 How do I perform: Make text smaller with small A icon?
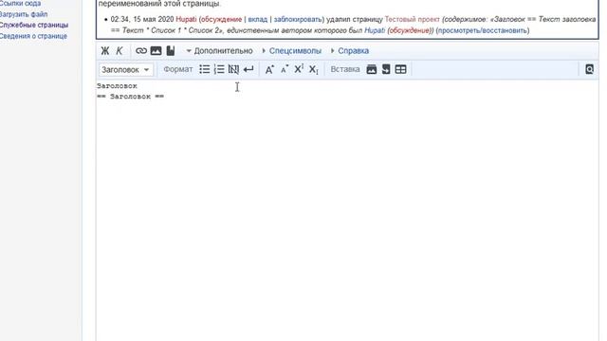285,69
